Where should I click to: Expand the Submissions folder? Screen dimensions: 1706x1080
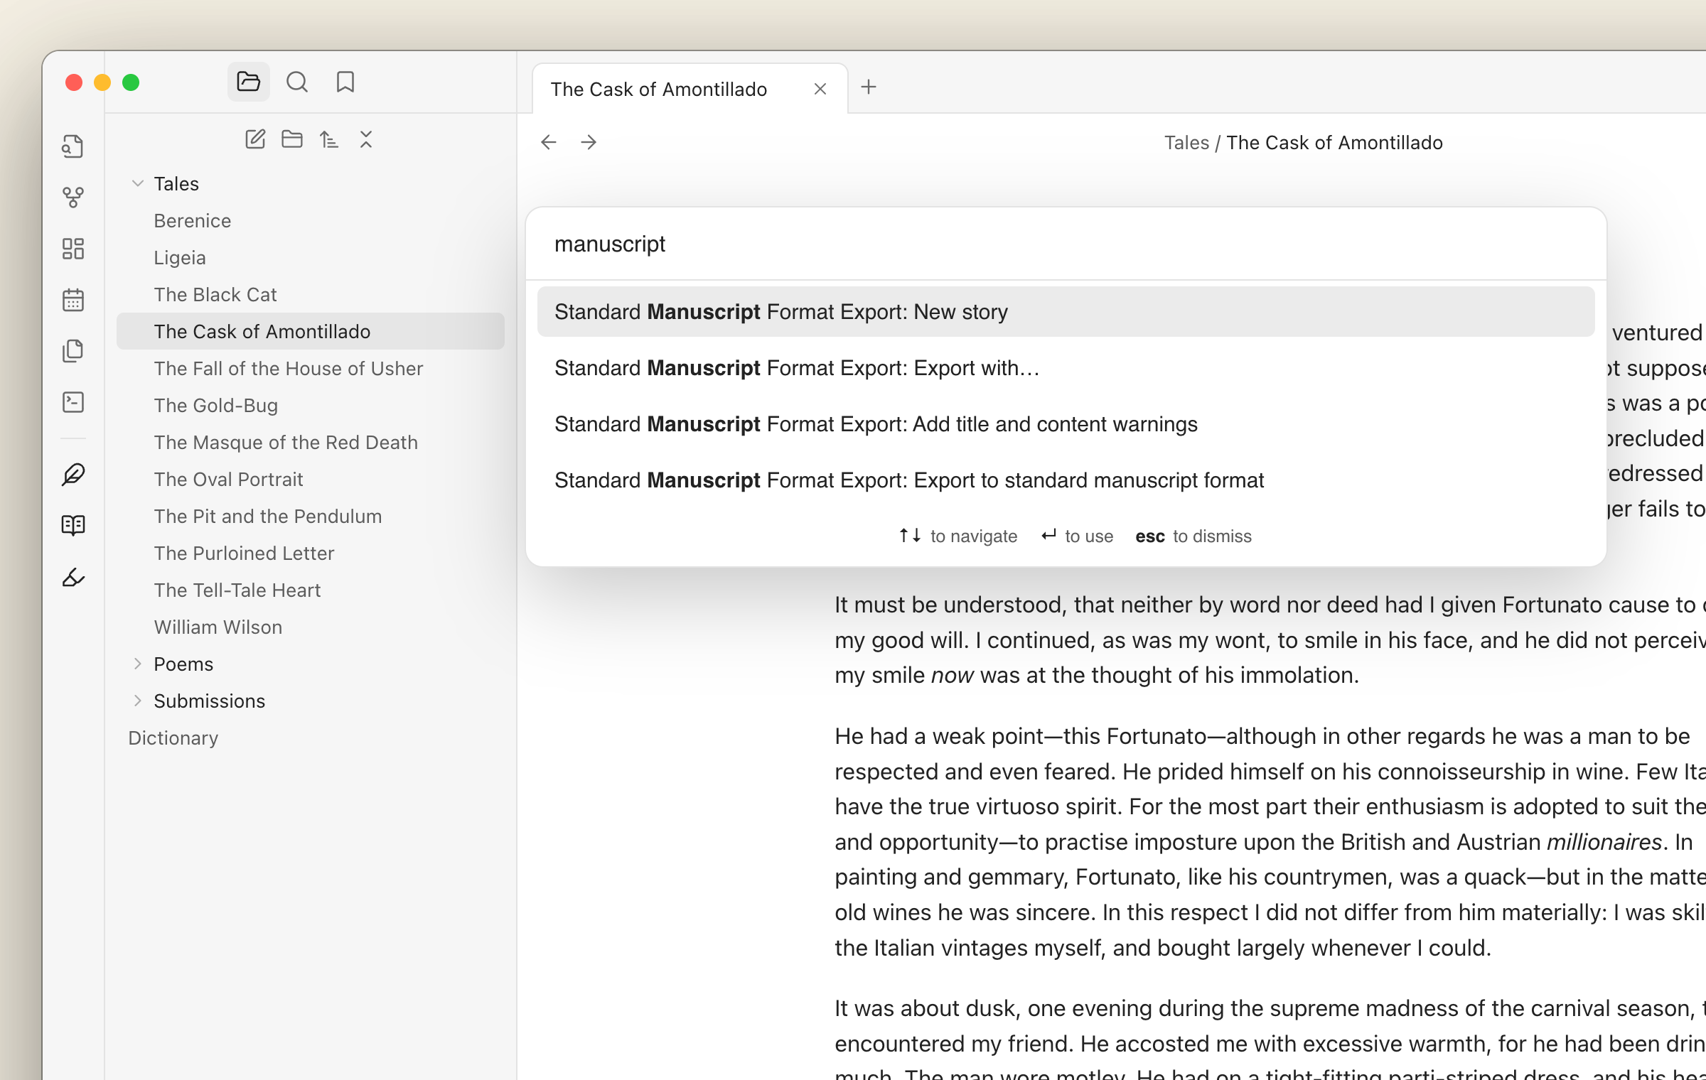[x=138, y=701]
